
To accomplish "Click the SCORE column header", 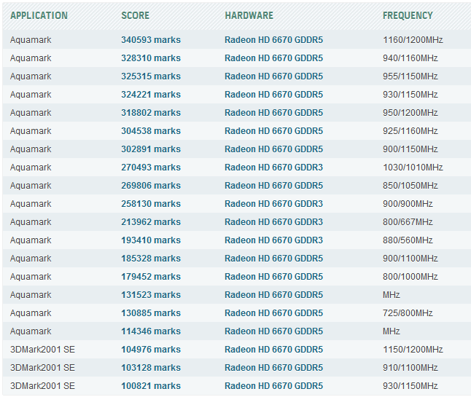I will 136,15.
